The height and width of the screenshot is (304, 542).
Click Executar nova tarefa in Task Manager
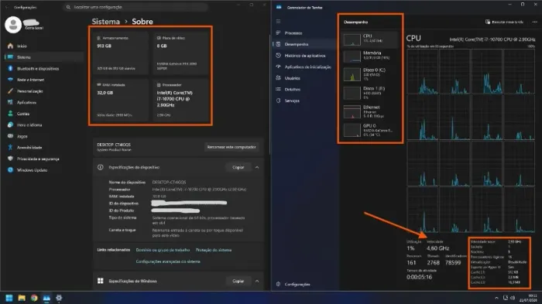[504, 22]
